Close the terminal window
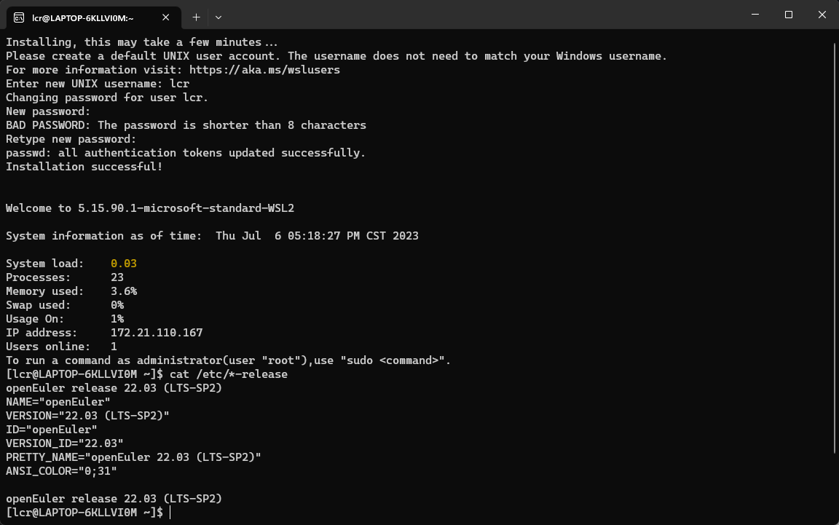 point(822,15)
